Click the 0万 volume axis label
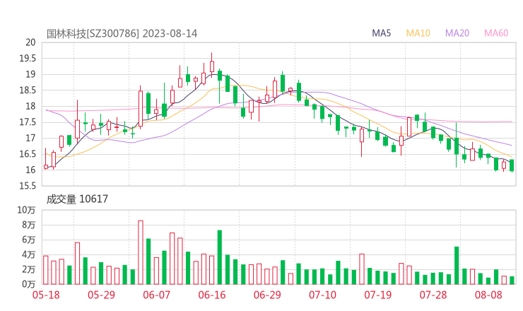 [29, 284]
